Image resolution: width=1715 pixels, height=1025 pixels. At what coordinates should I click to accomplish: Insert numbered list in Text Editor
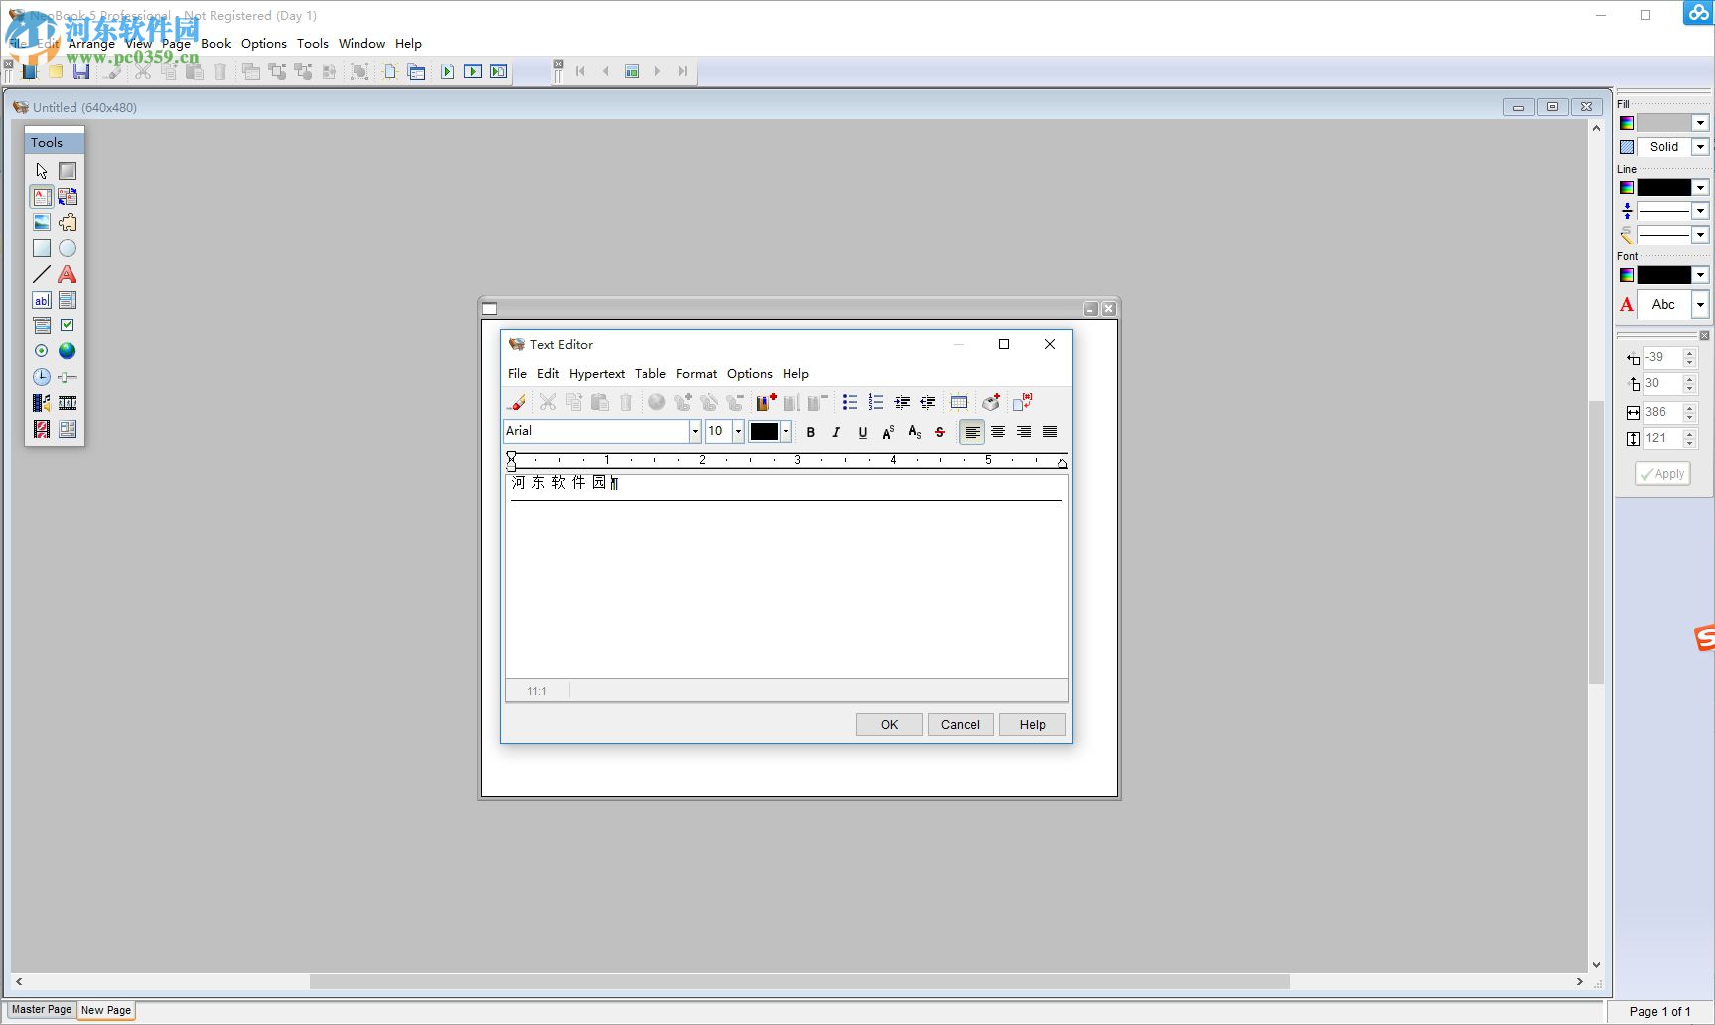pyautogui.click(x=876, y=402)
